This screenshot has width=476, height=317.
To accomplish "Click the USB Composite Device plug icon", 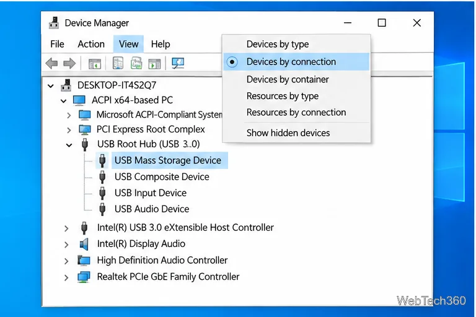I will [x=102, y=177].
